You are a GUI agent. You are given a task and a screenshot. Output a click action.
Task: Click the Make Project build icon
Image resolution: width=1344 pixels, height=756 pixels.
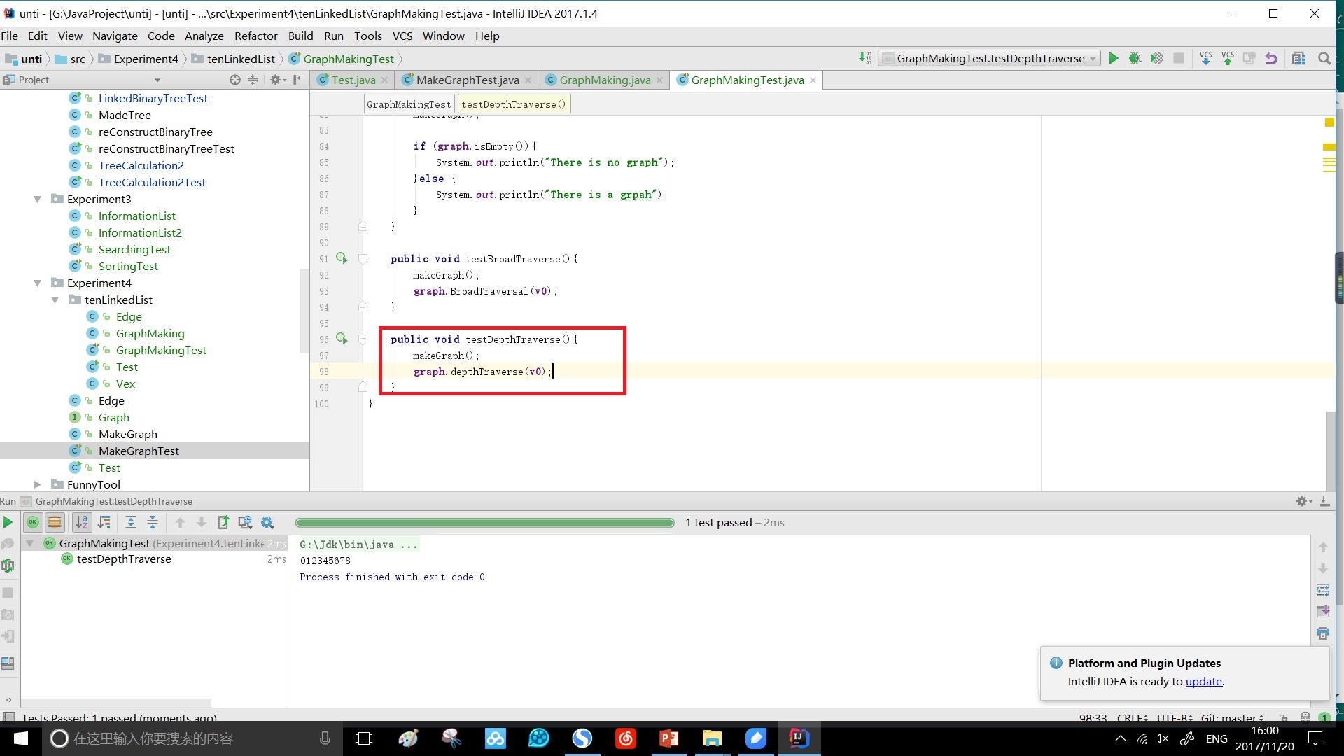[x=866, y=59]
